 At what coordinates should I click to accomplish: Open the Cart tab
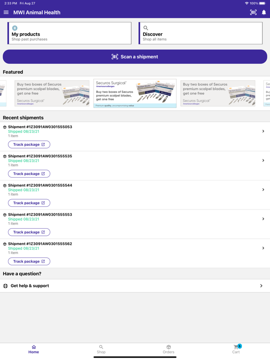click(236, 349)
